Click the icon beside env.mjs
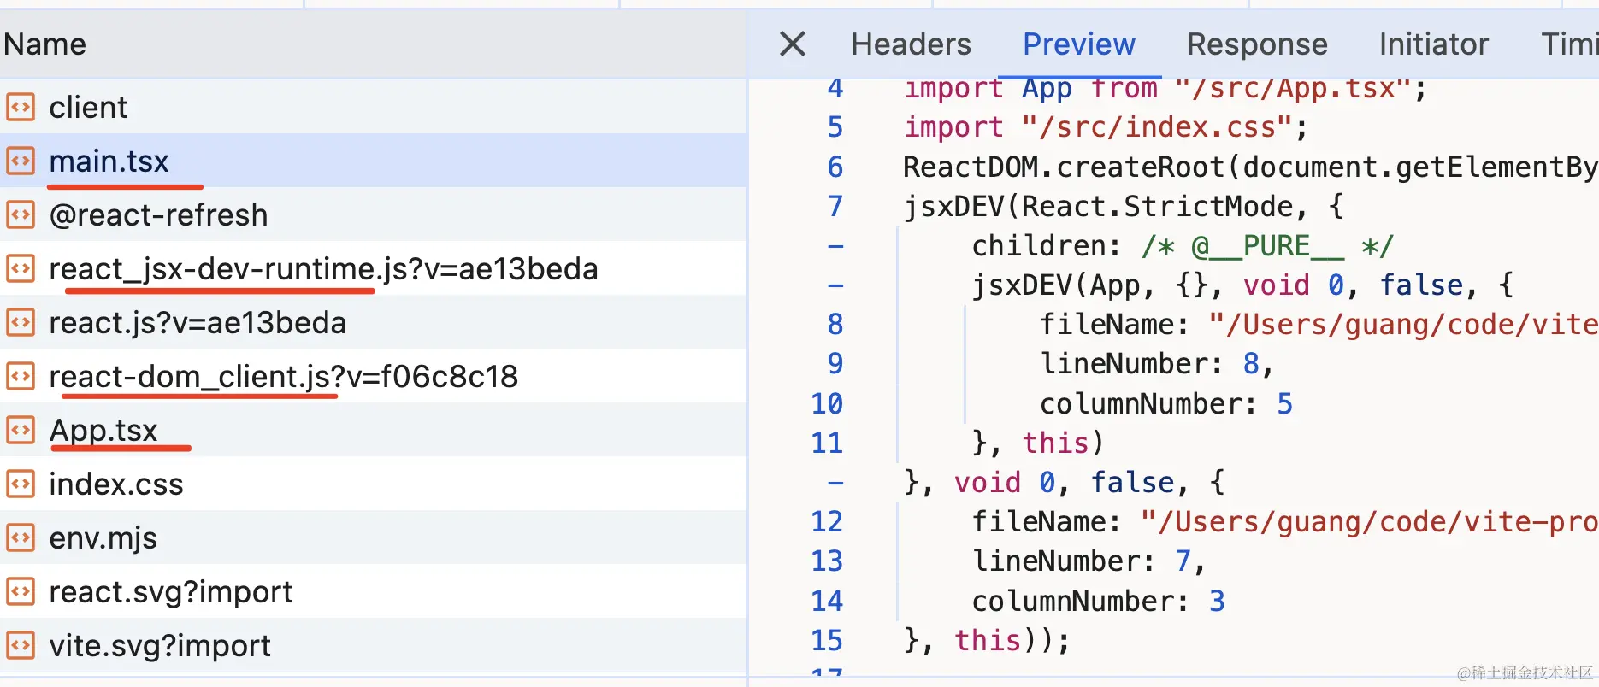 [x=21, y=537]
